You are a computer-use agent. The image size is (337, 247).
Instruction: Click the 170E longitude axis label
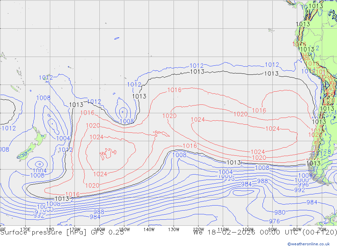[25, 229]
